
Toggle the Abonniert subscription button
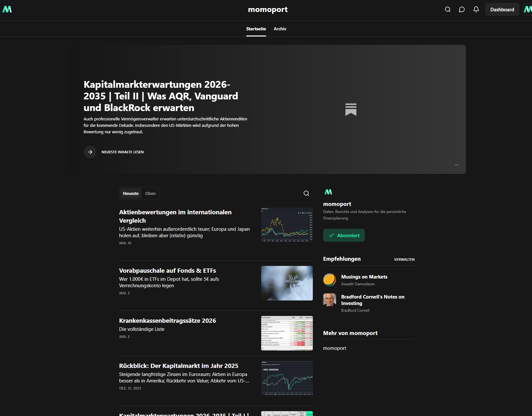343,235
